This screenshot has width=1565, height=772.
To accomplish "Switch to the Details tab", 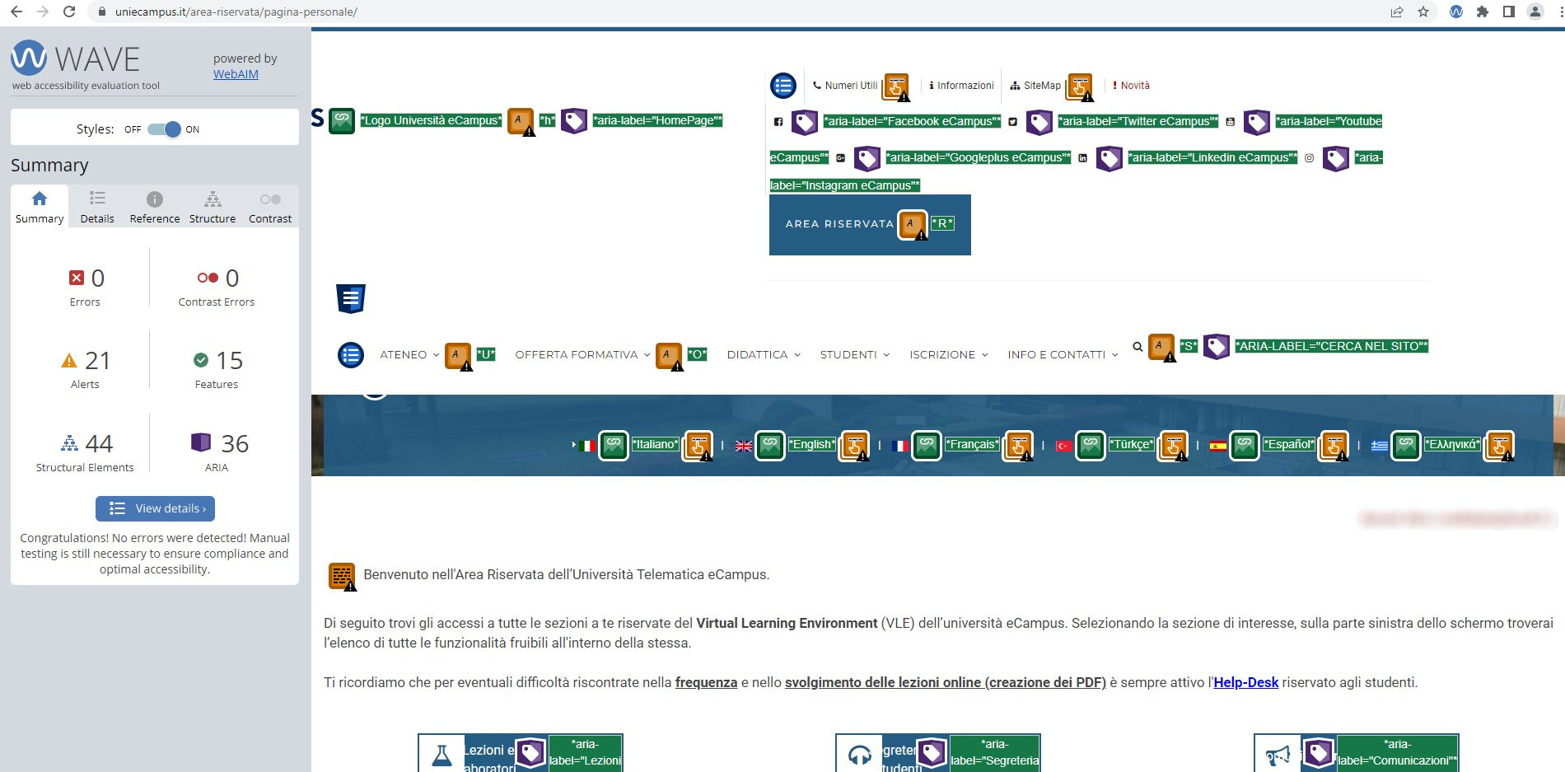I will point(97,208).
